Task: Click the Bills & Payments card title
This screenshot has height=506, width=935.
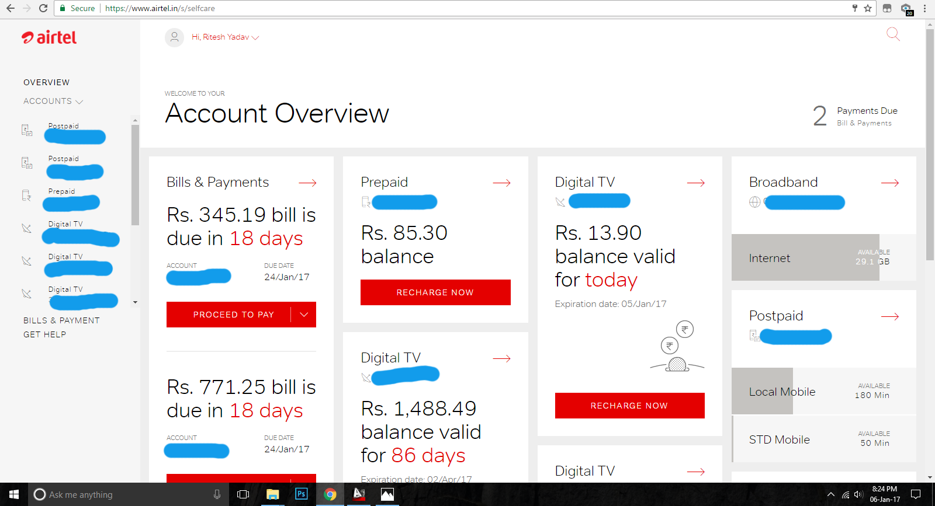Action: point(217,182)
